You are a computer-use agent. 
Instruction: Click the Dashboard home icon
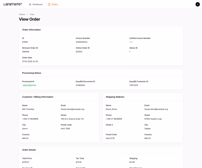(30, 4)
